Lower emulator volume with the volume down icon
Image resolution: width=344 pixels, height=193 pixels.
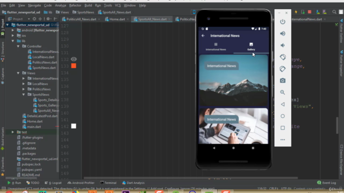283,45
